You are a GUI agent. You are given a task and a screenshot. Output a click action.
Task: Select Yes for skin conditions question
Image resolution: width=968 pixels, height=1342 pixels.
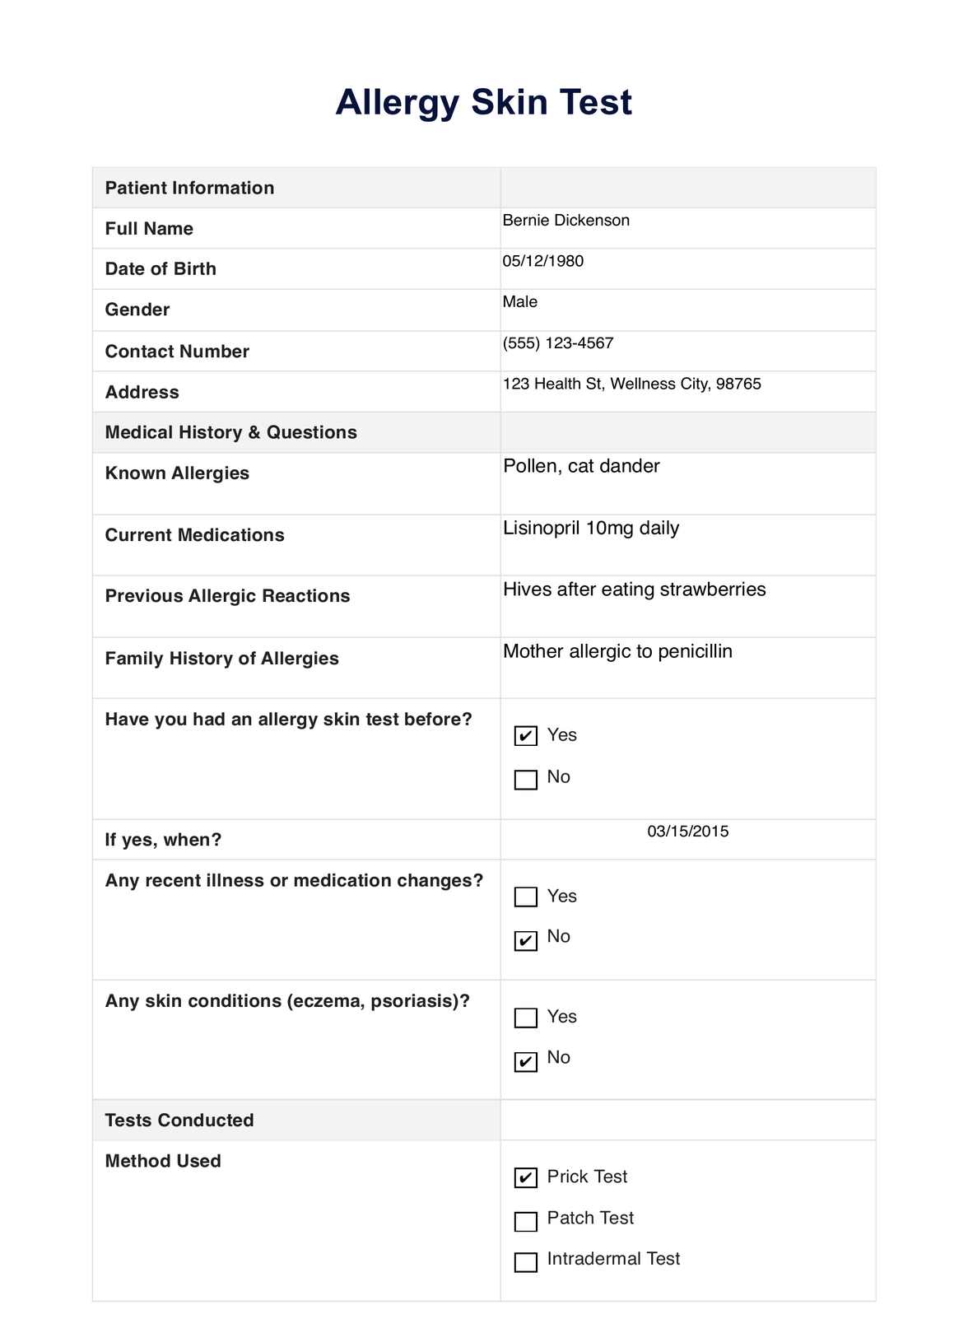[x=525, y=1018]
